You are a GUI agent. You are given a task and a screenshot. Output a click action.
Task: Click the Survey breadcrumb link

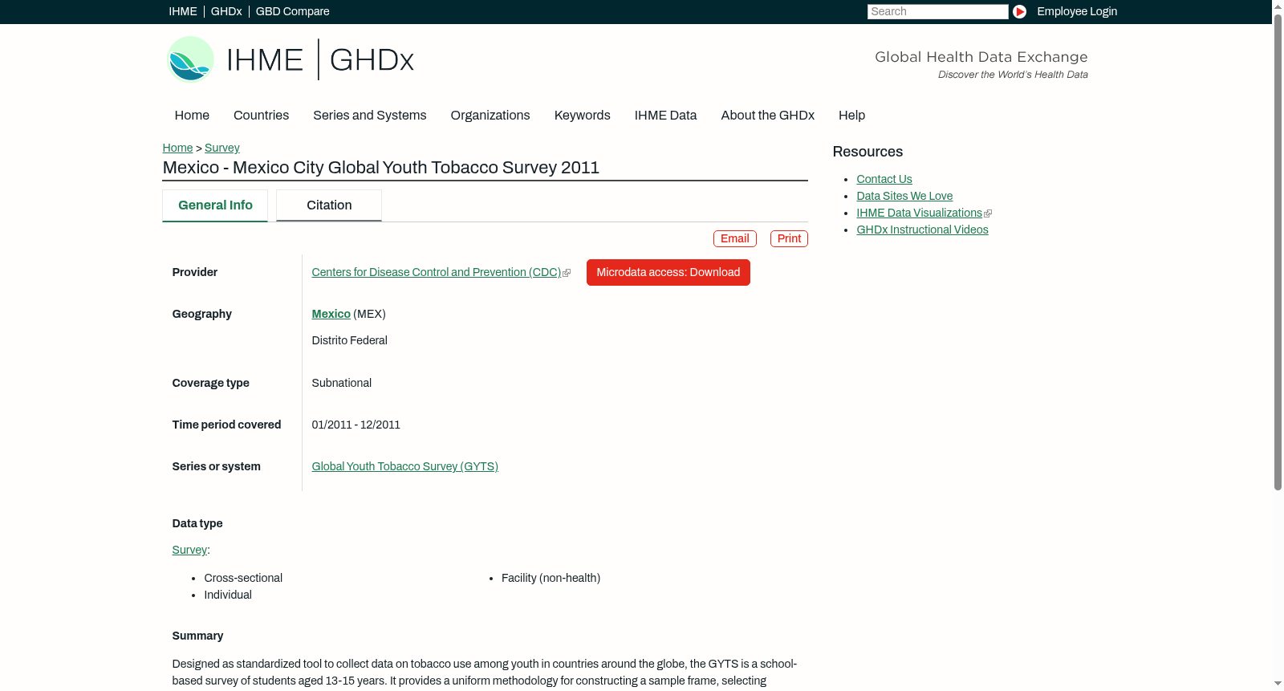tap(222, 148)
